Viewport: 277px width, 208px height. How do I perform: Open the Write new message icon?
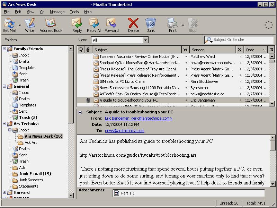click(29, 23)
